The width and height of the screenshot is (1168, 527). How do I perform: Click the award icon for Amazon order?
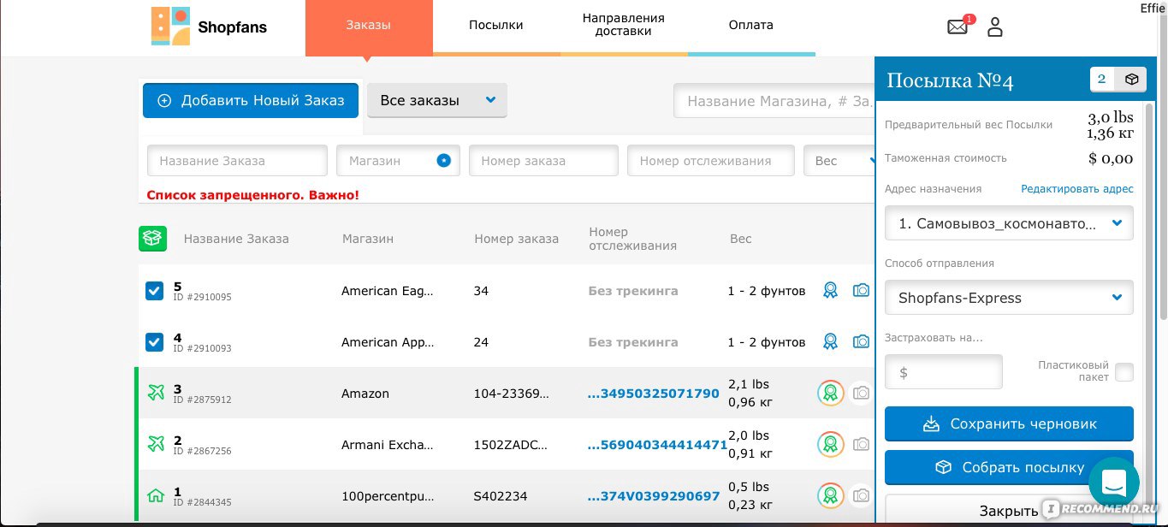click(x=830, y=394)
